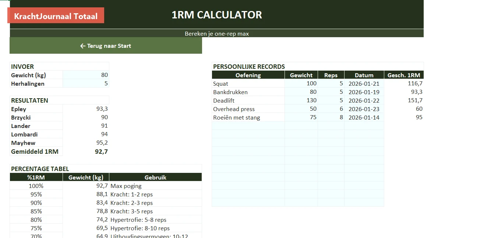Click the Gebruik column header
Viewport: 498px width, 238px height.
[x=155, y=177]
